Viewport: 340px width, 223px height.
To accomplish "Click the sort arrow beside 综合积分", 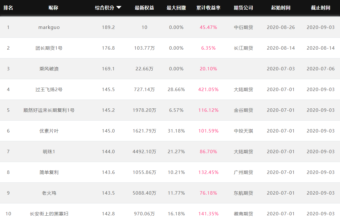I will tap(119, 8).
